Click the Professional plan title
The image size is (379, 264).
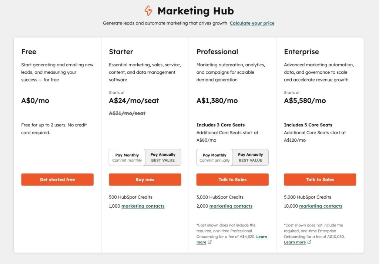pos(217,52)
